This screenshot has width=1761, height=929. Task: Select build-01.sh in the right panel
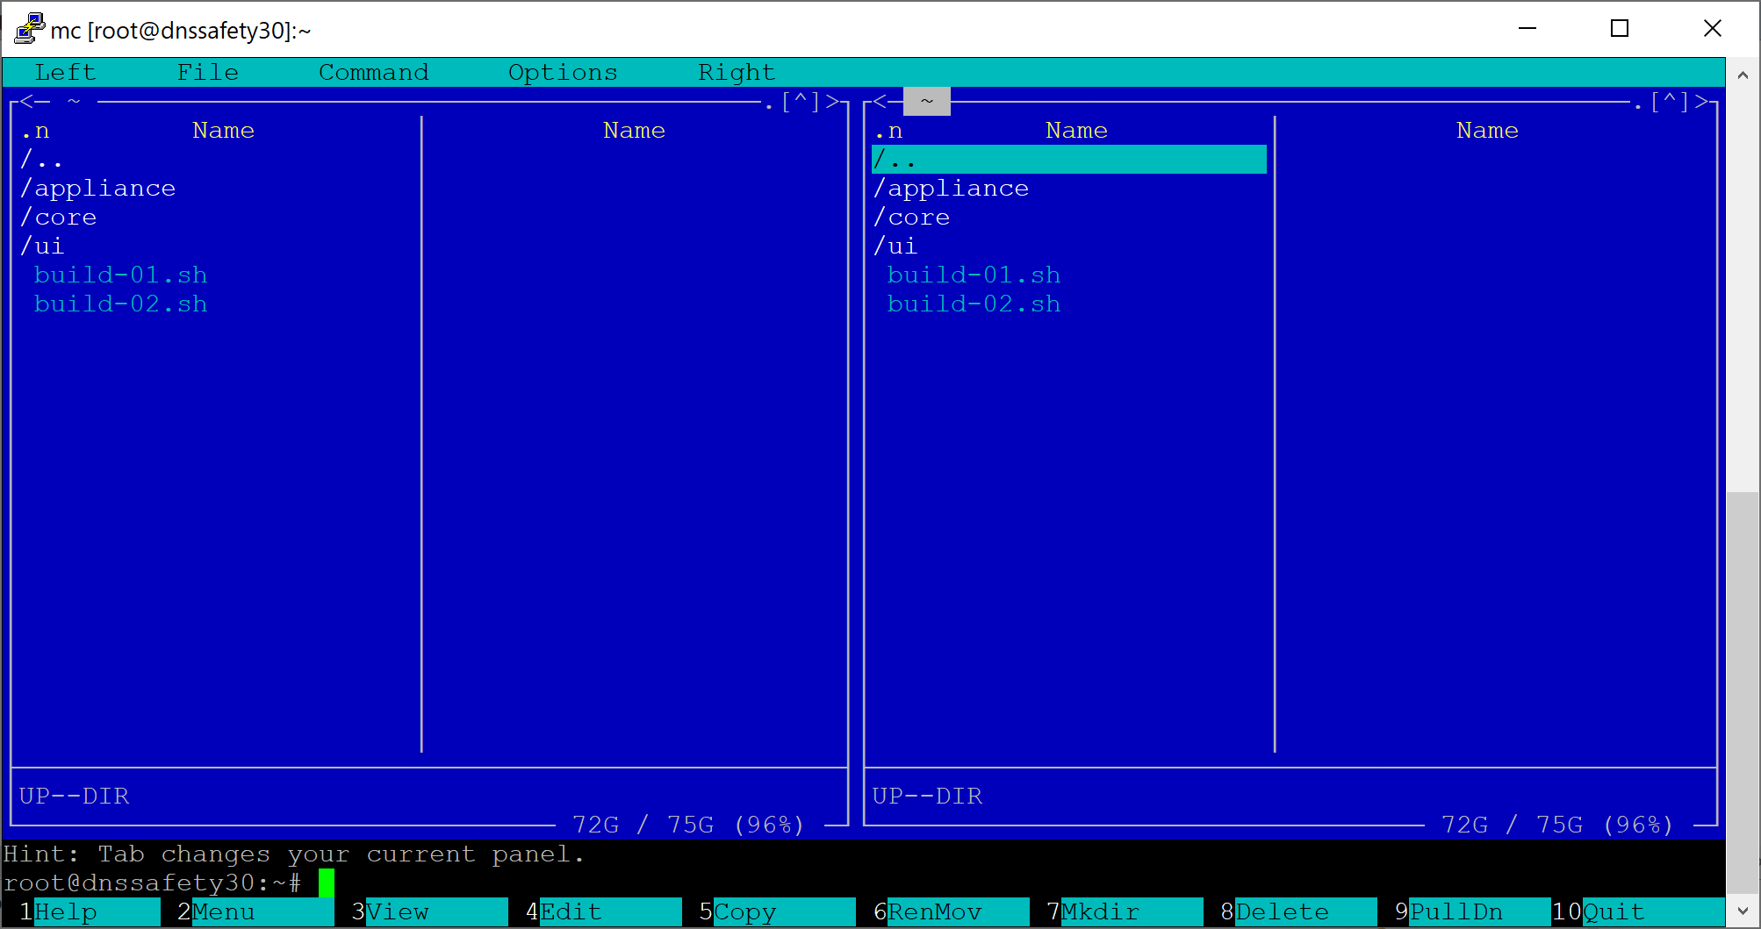tap(974, 274)
